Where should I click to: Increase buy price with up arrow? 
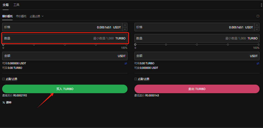pos(125,25)
